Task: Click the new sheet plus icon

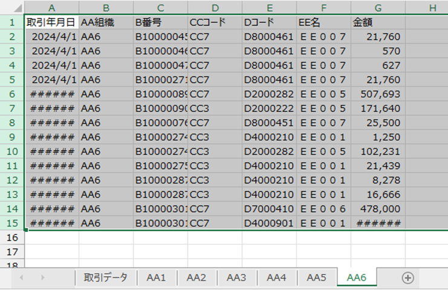Action: click(408, 277)
